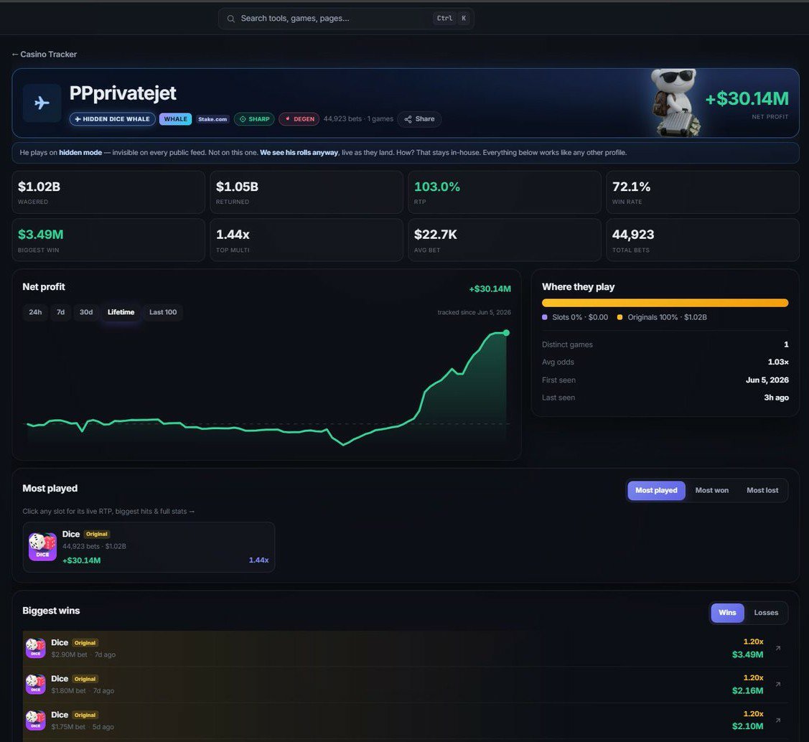
Task: Click the $3.49M Biggest Win stat card
Action: coord(108,240)
